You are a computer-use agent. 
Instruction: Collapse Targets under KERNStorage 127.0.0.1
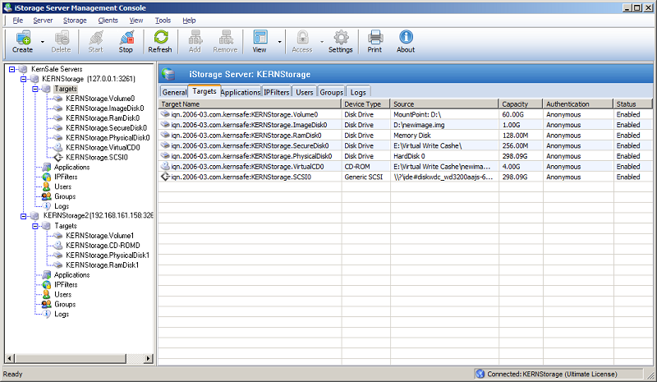[x=35, y=89]
